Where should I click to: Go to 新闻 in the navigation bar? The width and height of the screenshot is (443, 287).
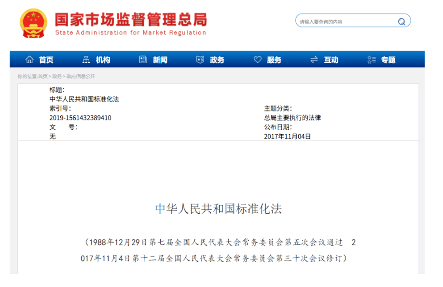[160, 60]
